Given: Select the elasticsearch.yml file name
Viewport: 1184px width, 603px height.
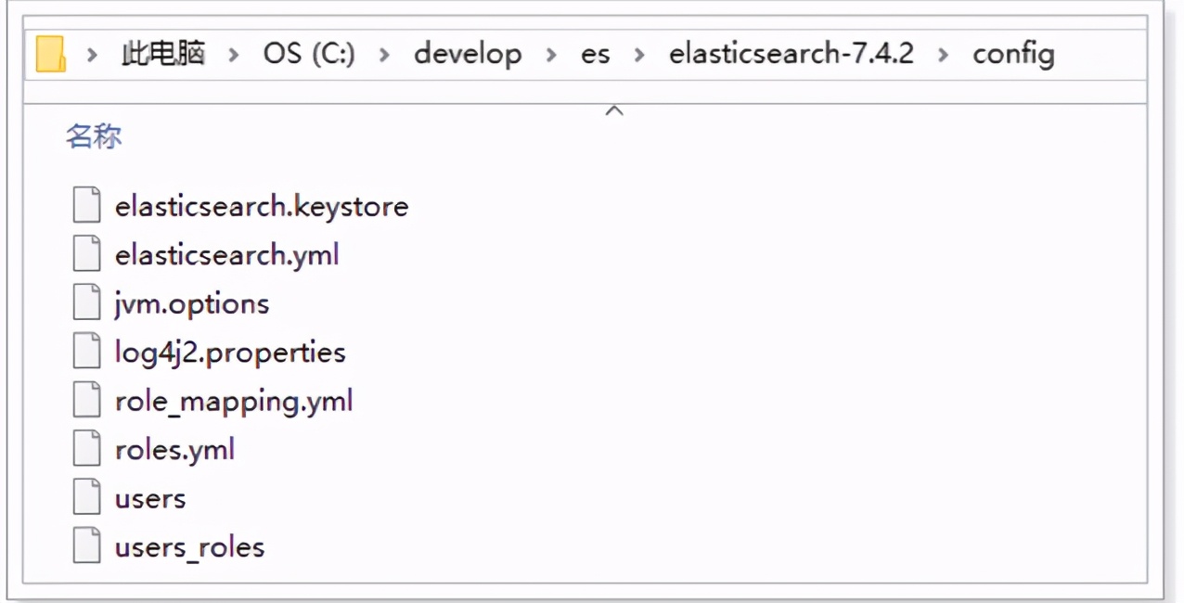Looking at the screenshot, I should (226, 254).
